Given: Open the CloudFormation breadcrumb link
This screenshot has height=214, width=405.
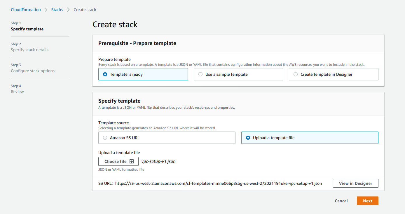Looking at the screenshot, I should pos(26,10).
